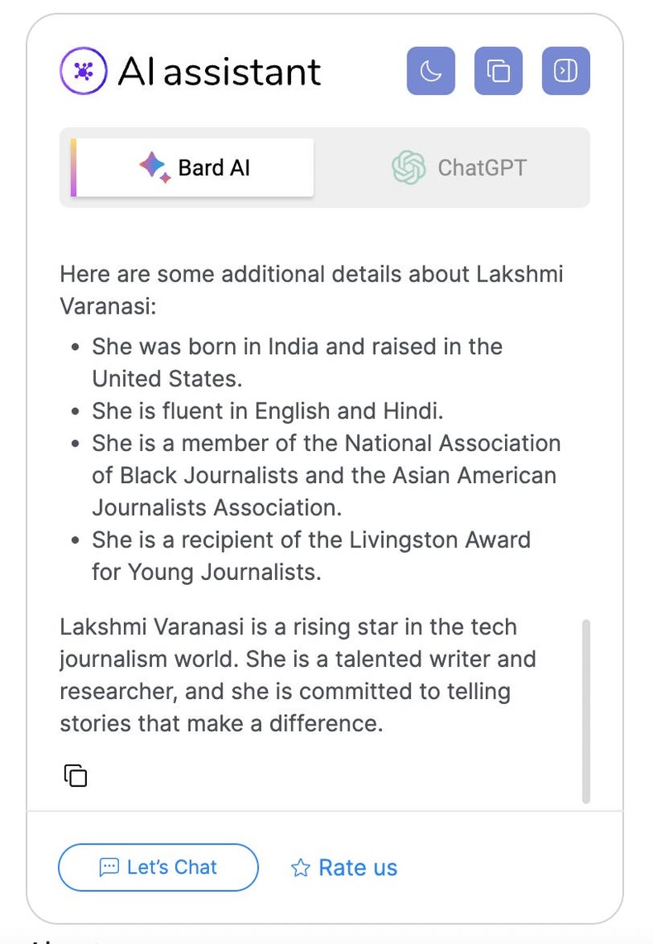Switch the model toggle to ChatGPT

pyautogui.click(x=460, y=167)
